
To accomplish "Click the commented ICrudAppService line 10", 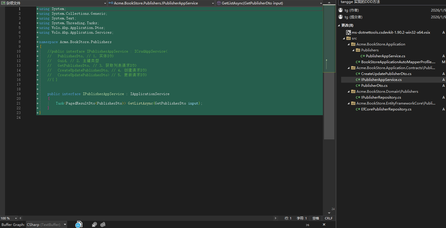I will click(x=107, y=51).
